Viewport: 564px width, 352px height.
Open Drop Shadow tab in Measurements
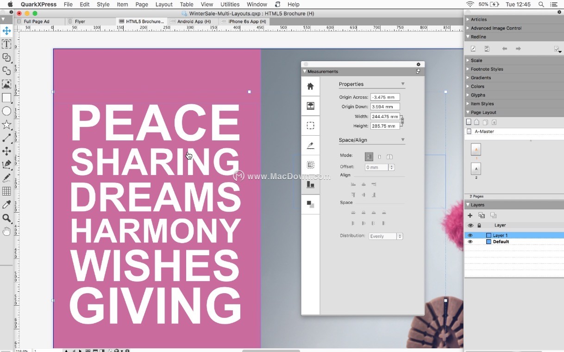click(310, 204)
